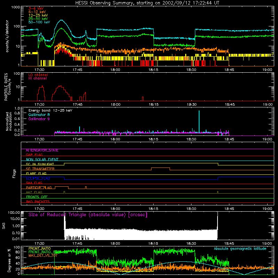The width and height of the screenshot is (278, 278).
Task: Select the Collimator 9 legend label
Action: (39, 119)
